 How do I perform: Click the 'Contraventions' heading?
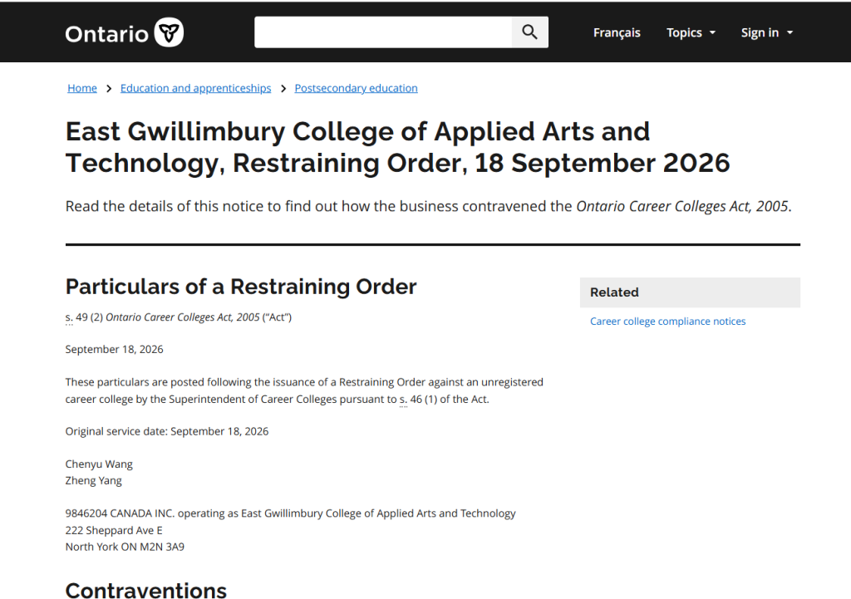(146, 591)
